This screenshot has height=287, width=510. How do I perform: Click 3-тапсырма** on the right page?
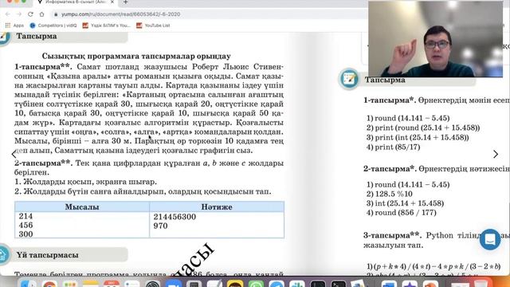(393, 235)
